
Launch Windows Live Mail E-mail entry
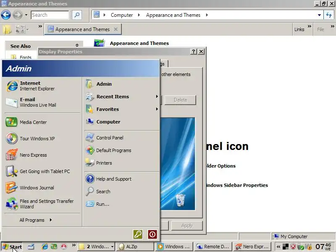click(x=42, y=102)
